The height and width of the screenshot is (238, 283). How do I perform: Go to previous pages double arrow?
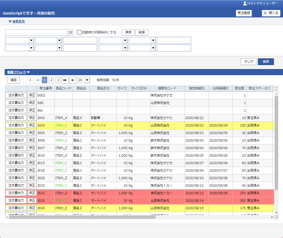point(38,80)
